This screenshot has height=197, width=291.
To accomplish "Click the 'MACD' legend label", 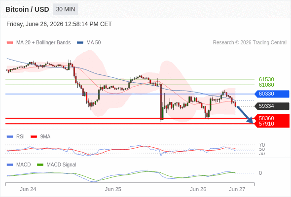I will click(x=24, y=165).
